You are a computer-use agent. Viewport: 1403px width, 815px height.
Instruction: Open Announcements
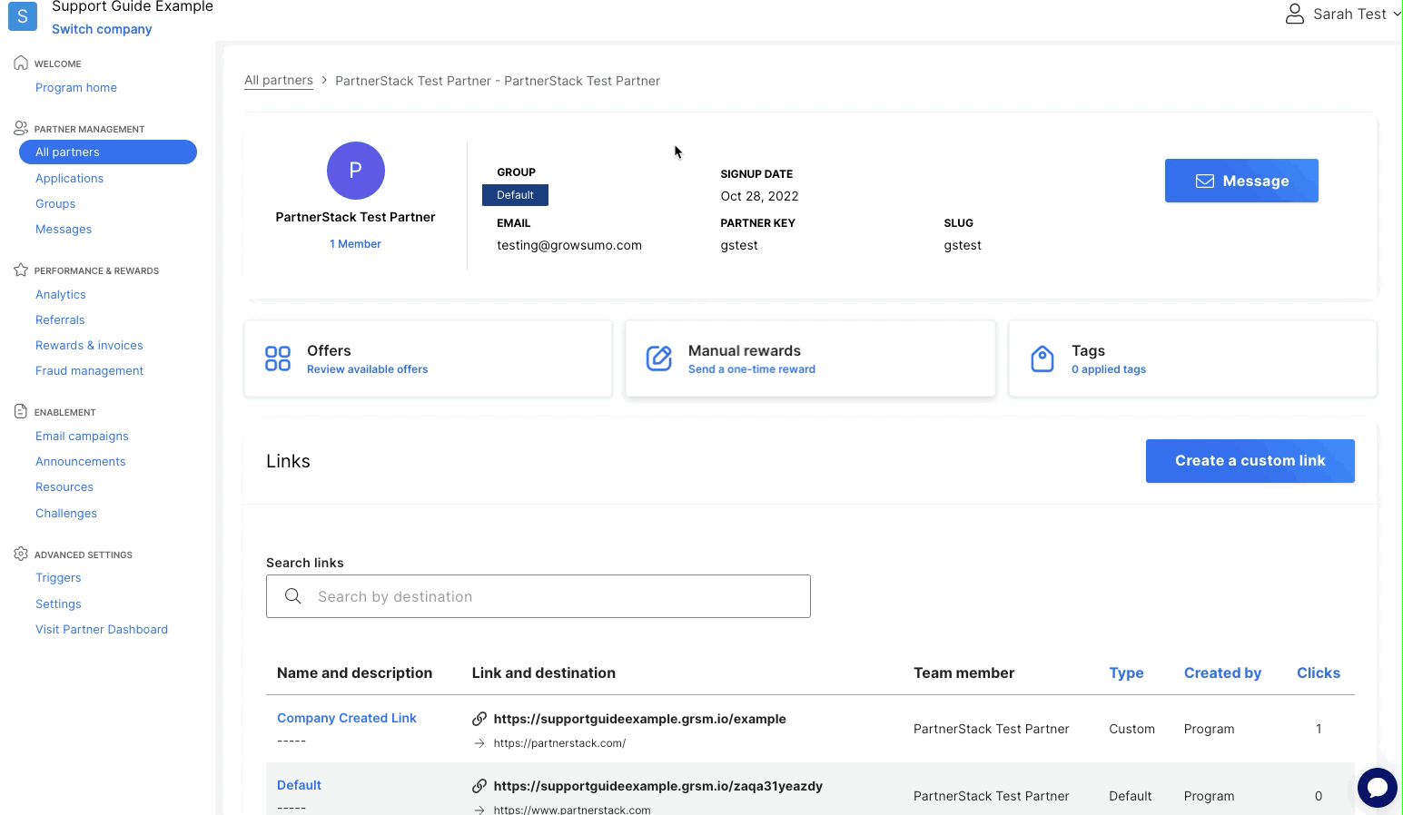tap(81, 462)
